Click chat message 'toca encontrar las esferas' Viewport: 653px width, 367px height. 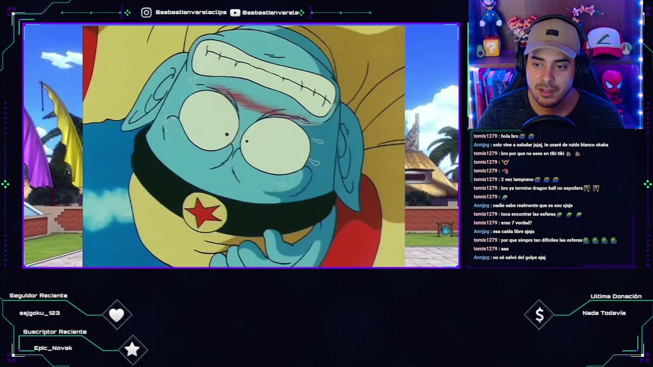[528, 214]
